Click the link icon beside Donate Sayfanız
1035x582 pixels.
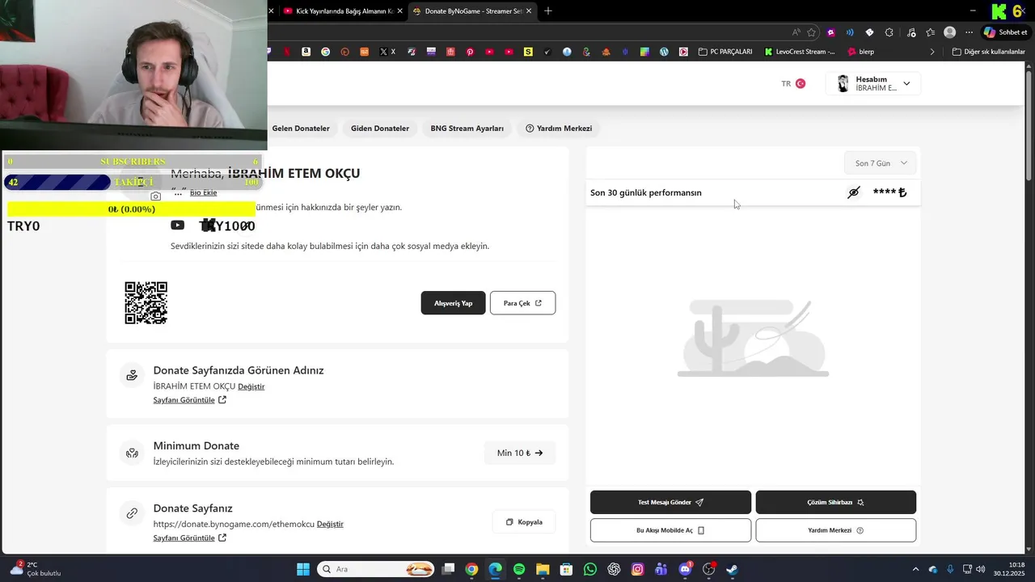[132, 513]
